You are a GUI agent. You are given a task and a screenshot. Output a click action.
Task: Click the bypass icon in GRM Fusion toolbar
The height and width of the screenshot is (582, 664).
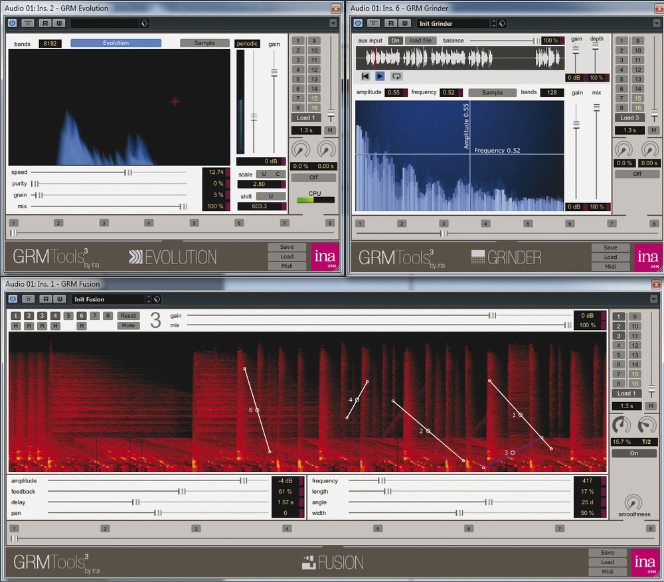click(29, 299)
